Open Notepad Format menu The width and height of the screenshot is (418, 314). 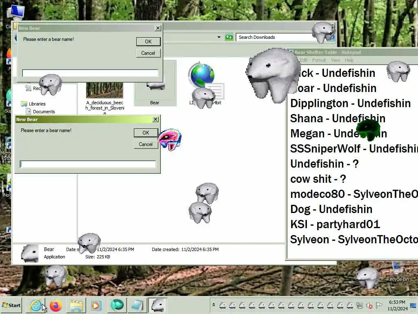[x=319, y=61]
